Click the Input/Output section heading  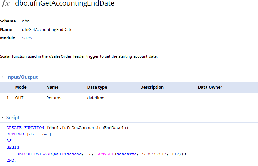22,77
